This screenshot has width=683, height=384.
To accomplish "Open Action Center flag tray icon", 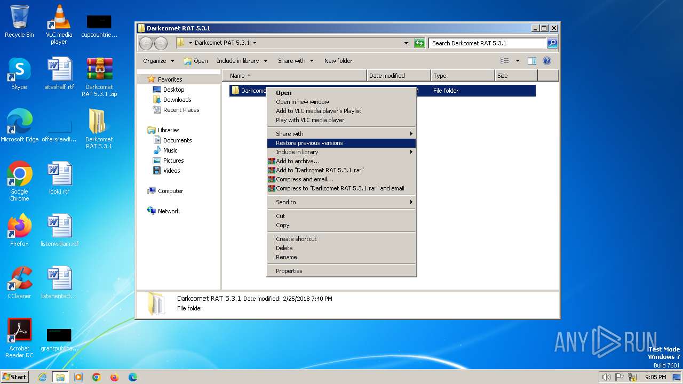I will [x=620, y=377].
